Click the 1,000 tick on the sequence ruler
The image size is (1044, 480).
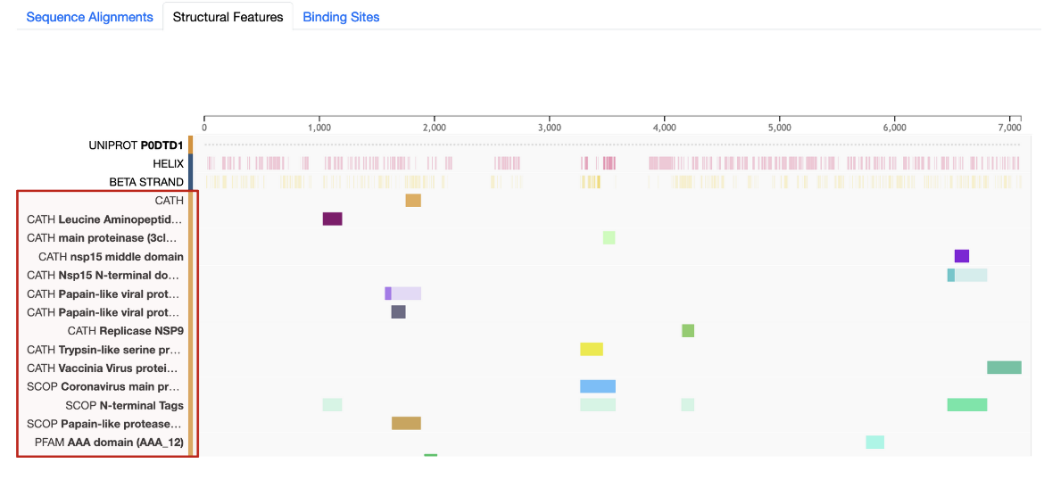click(319, 127)
